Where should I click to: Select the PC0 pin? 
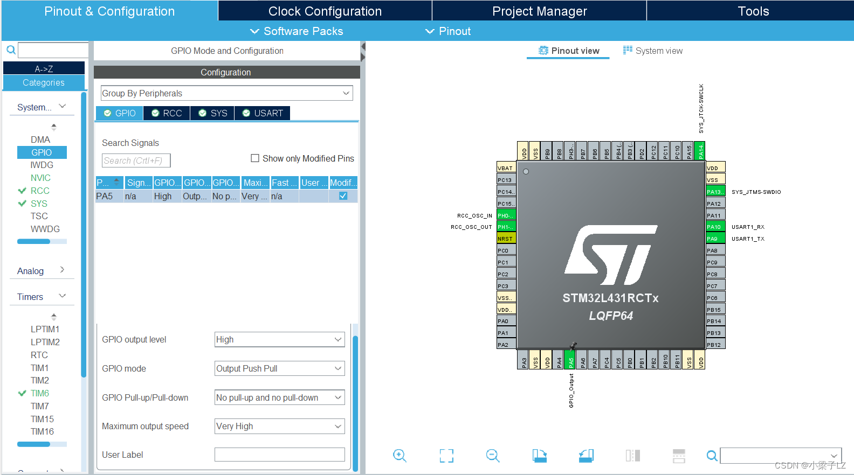tap(506, 250)
